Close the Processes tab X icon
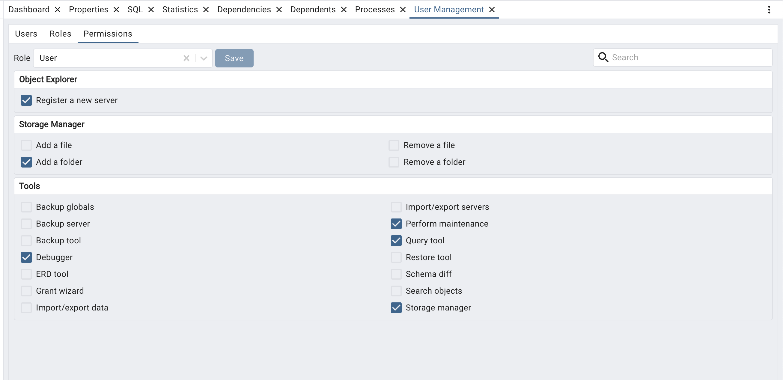The height and width of the screenshot is (380, 783). [403, 10]
